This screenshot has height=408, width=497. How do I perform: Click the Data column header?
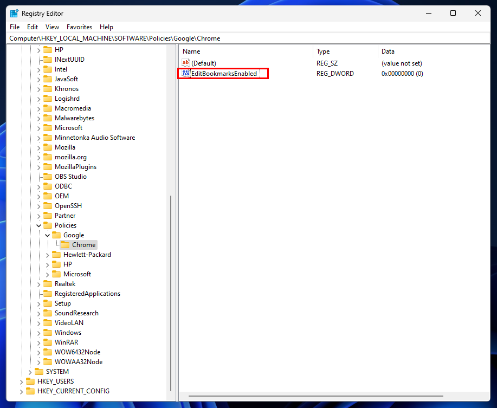434,51
